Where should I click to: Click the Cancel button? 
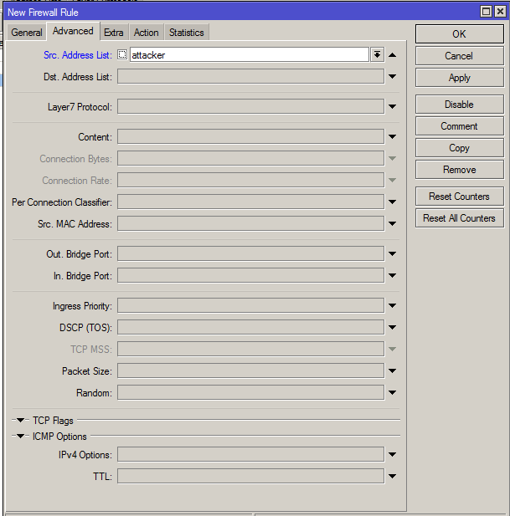click(459, 56)
